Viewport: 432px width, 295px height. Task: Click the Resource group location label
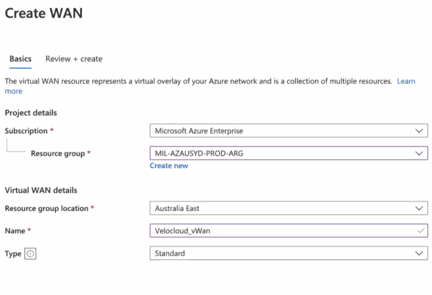(46, 208)
